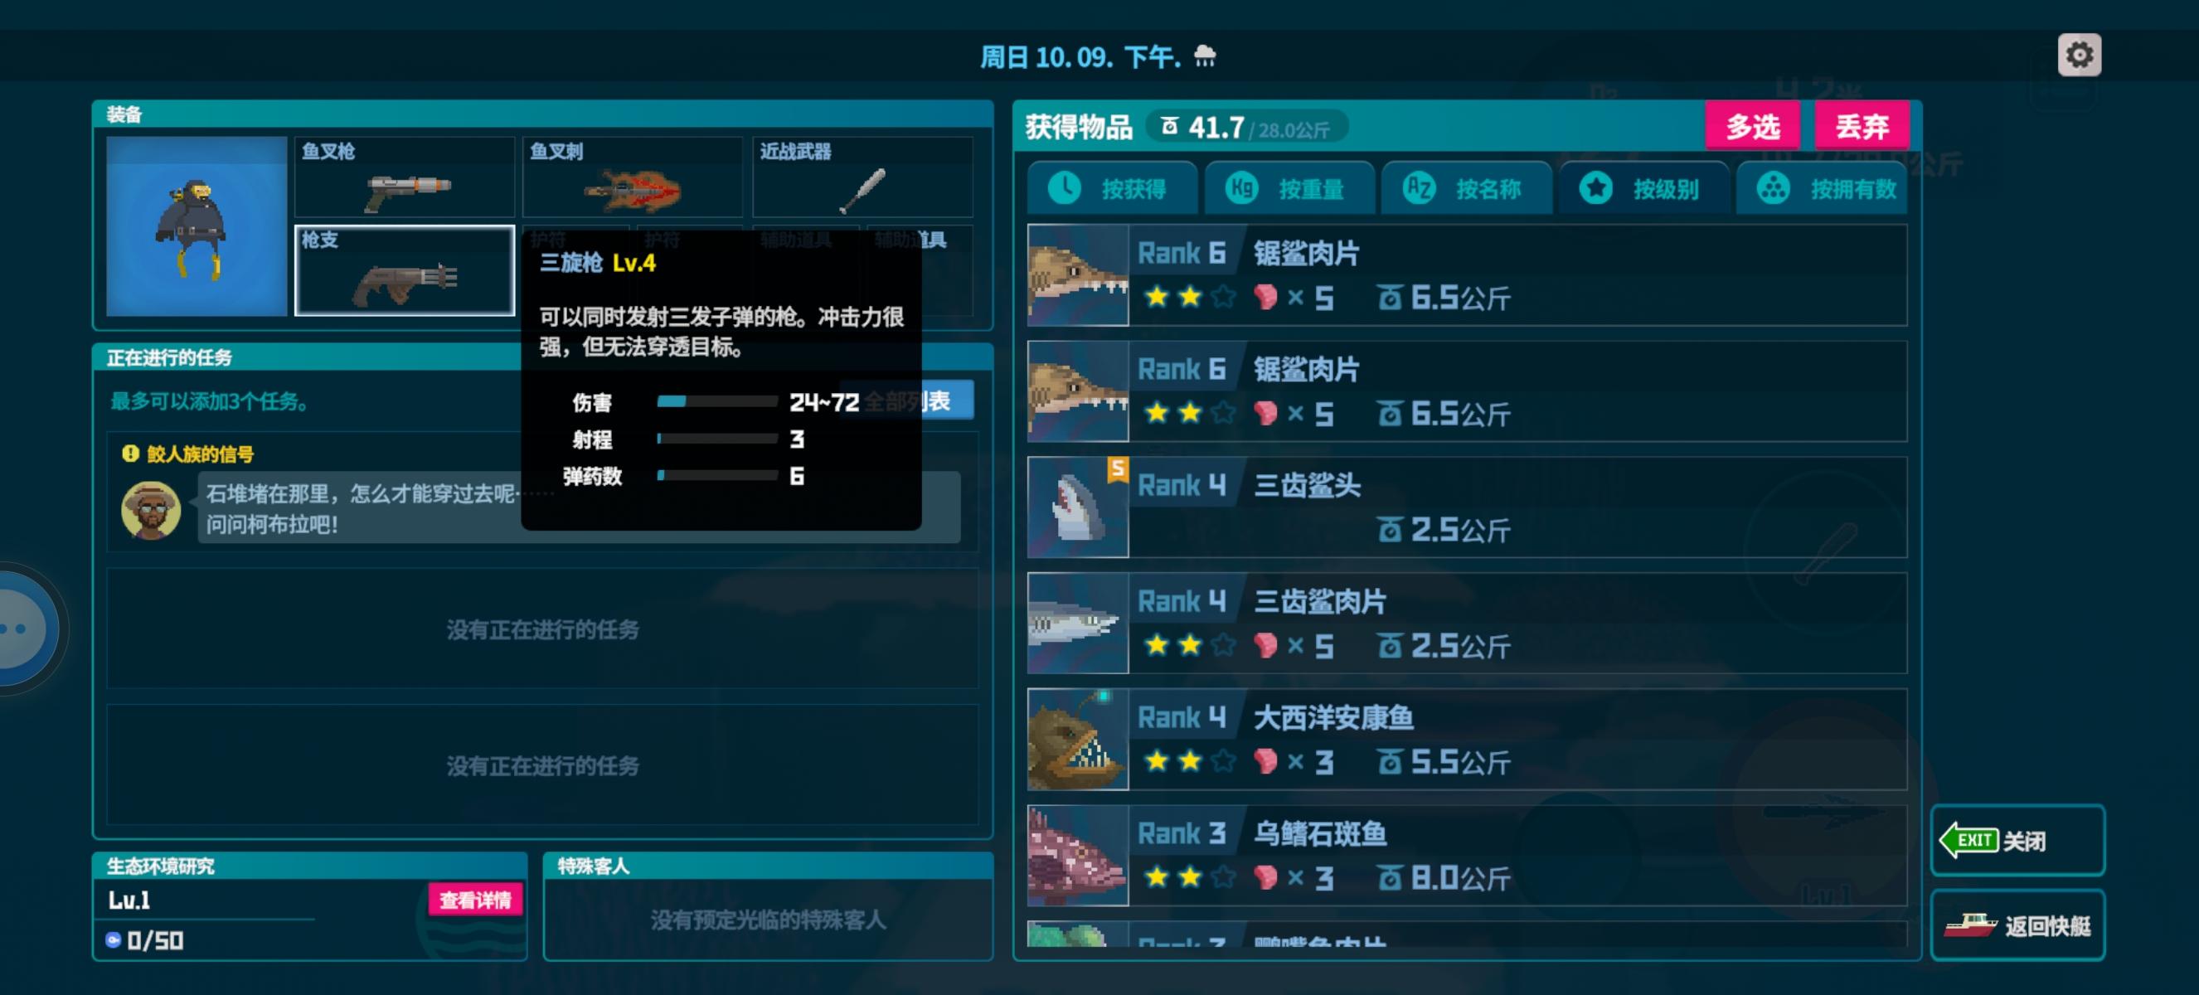Screen dimensions: 2199x995
Task: Sort items by owned count (按拥有数)
Action: pyautogui.click(x=1823, y=188)
